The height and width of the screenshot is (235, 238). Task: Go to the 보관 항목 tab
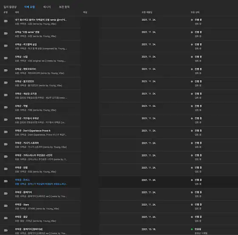click(x=64, y=7)
